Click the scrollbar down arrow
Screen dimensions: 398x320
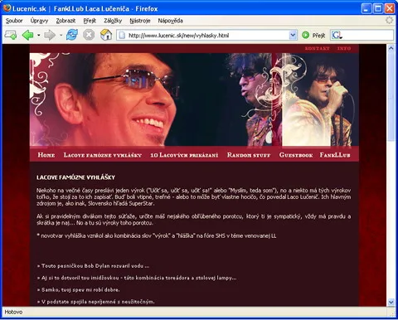coord(391,302)
